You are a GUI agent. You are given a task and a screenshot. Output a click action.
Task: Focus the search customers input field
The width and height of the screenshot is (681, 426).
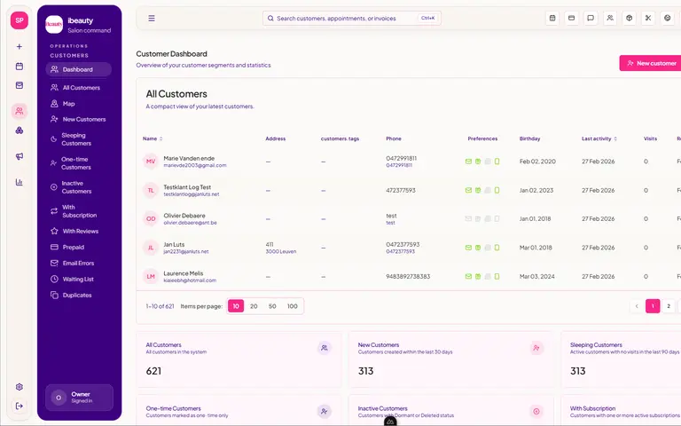352,19
